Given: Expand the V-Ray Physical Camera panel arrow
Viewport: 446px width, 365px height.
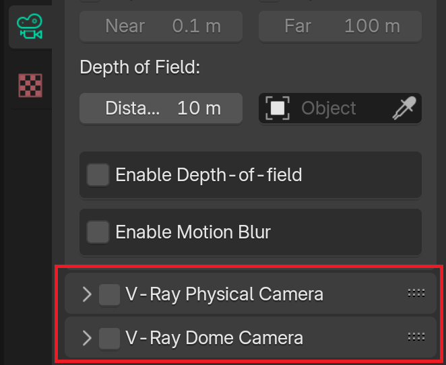Looking at the screenshot, I should [x=87, y=294].
